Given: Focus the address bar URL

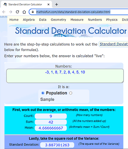Looking at the screenshot, I should click(73, 12).
